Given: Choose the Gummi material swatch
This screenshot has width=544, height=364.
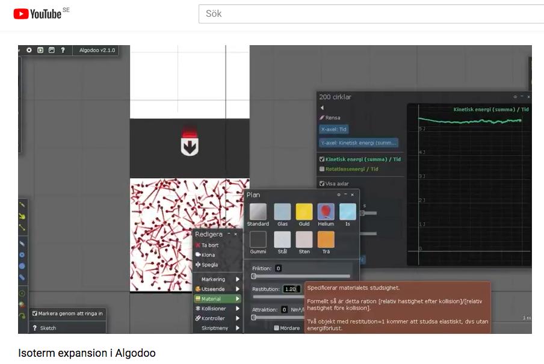Looking at the screenshot, I should tap(258, 239).
